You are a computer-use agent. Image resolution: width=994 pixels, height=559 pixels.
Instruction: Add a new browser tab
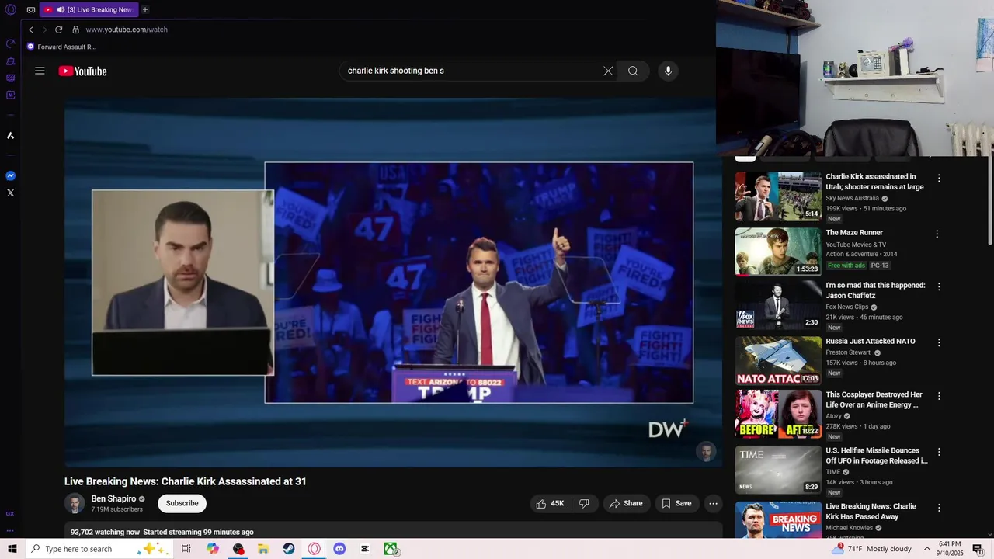click(x=144, y=9)
